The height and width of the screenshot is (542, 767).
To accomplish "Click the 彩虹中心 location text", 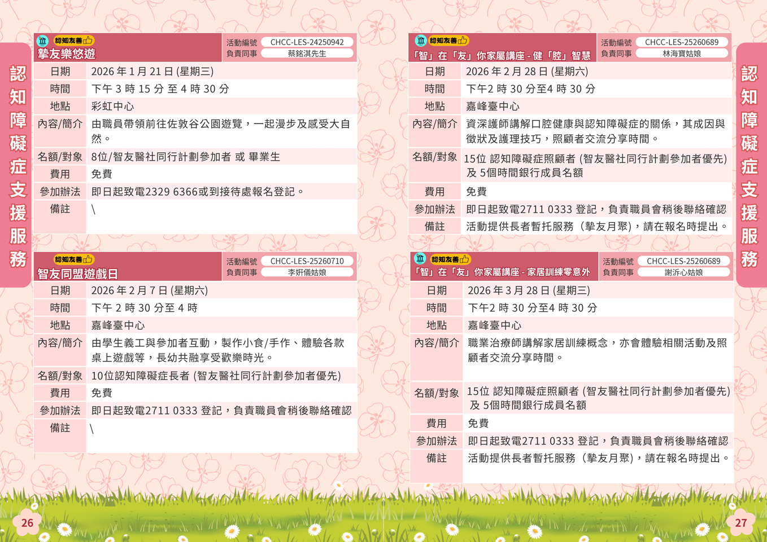I will (x=112, y=106).
